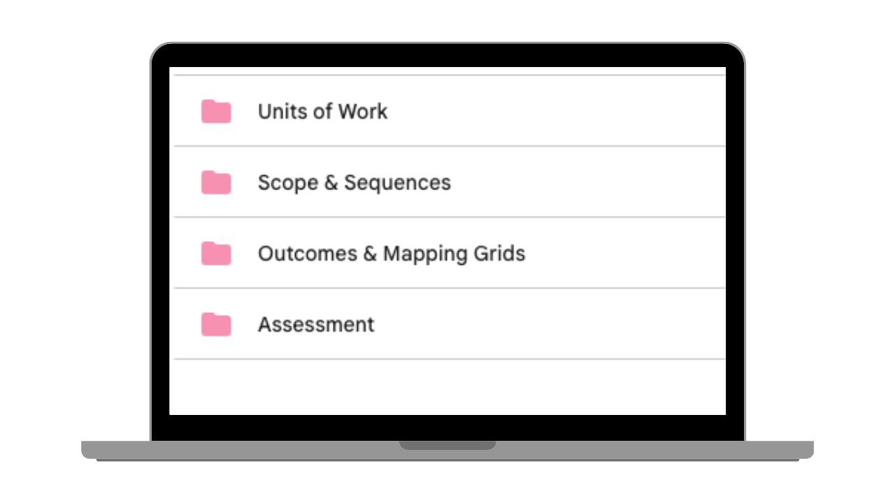
Task: Select Units of Work row's empty right side
Action: click(x=594, y=112)
